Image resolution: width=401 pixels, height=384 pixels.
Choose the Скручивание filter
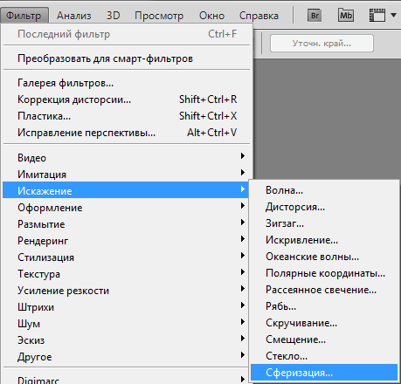point(324,323)
